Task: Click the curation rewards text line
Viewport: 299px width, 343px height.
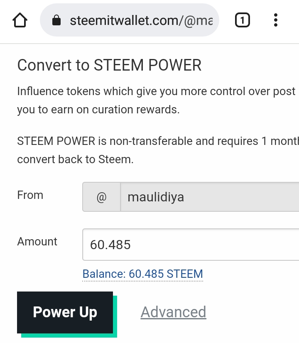Action: 98,109
